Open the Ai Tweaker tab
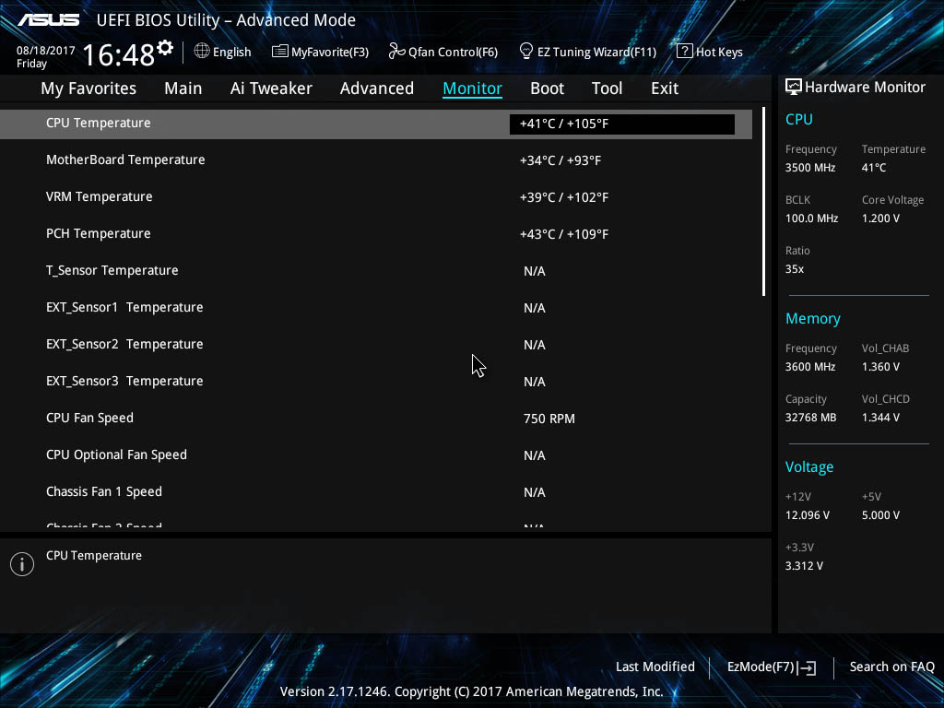The height and width of the screenshot is (708, 944). tap(271, 88)
